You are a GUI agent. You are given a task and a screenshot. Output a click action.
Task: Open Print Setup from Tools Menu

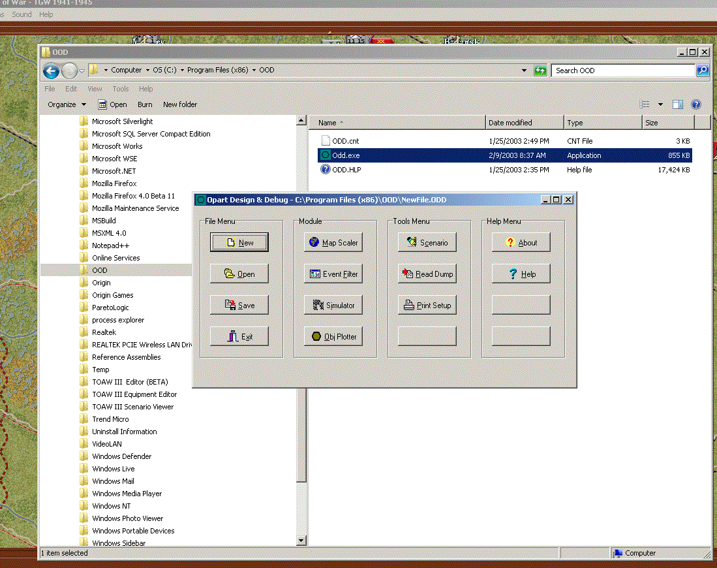coord(427,306)
